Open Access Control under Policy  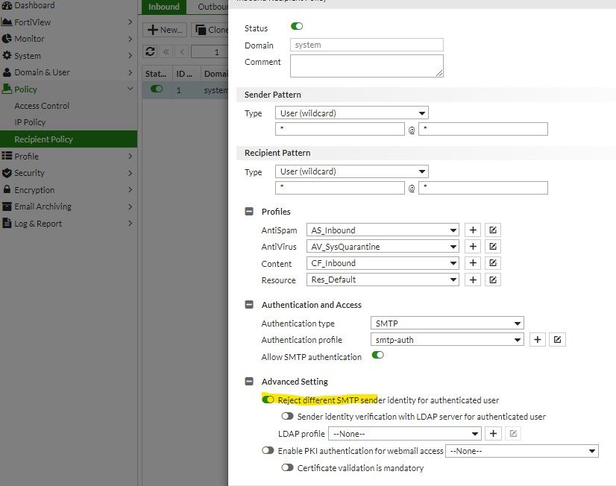(42, 106)
